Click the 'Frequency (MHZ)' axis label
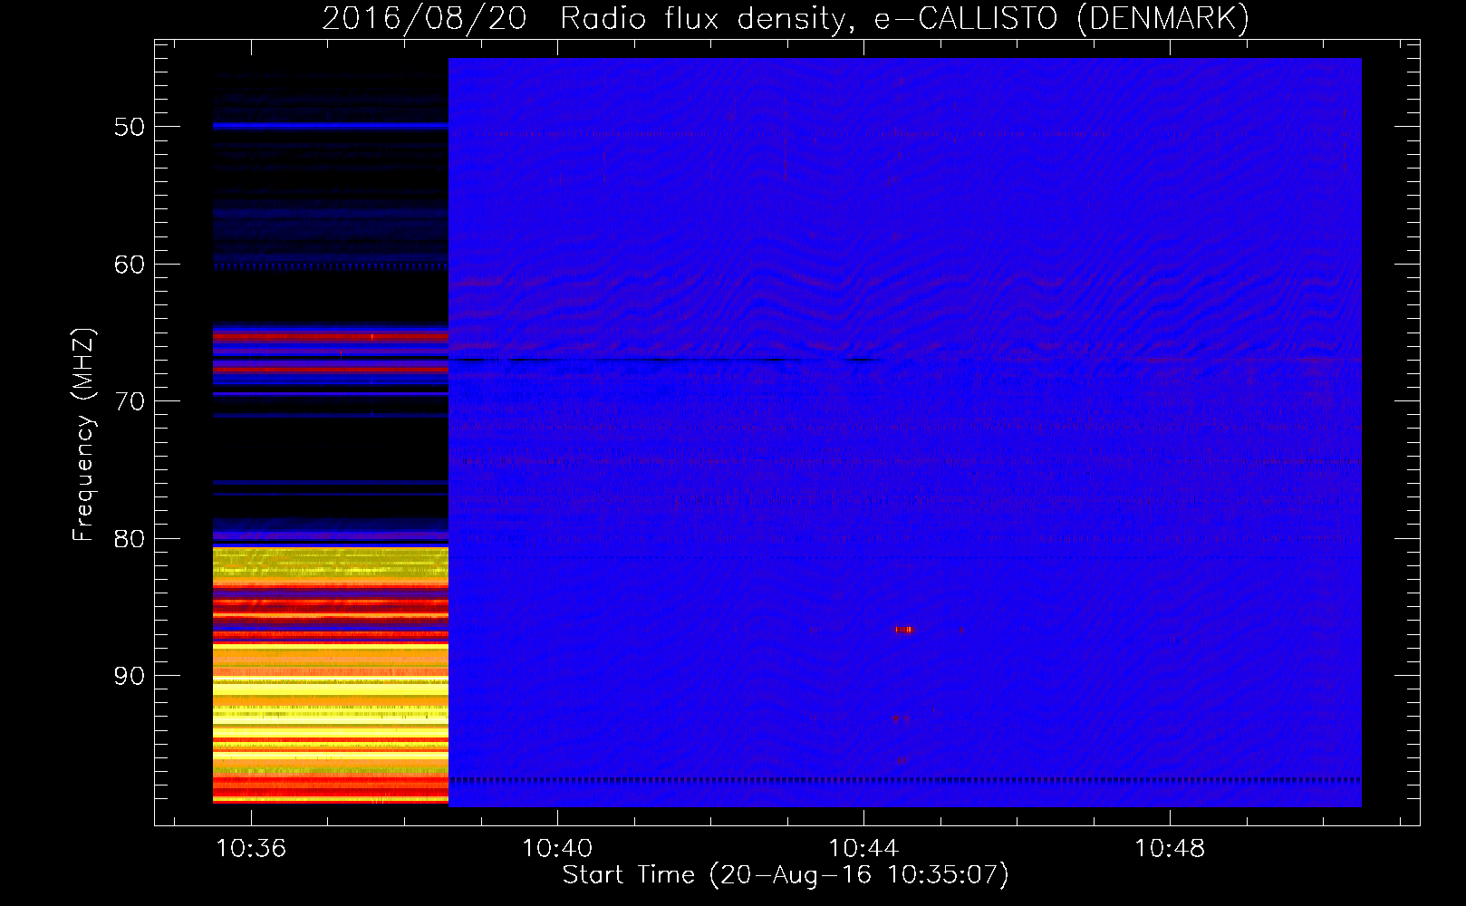Screen dimensions: 1466x906 [83, 435]
